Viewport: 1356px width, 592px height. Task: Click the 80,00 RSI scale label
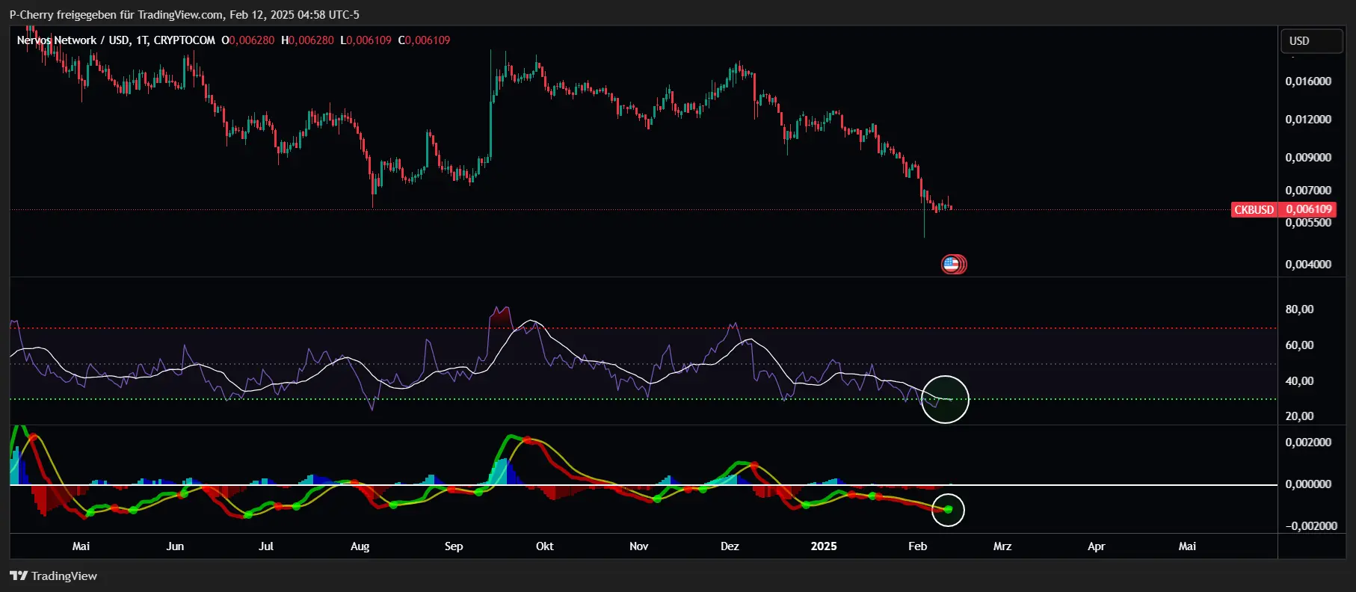coord(1299,309)
